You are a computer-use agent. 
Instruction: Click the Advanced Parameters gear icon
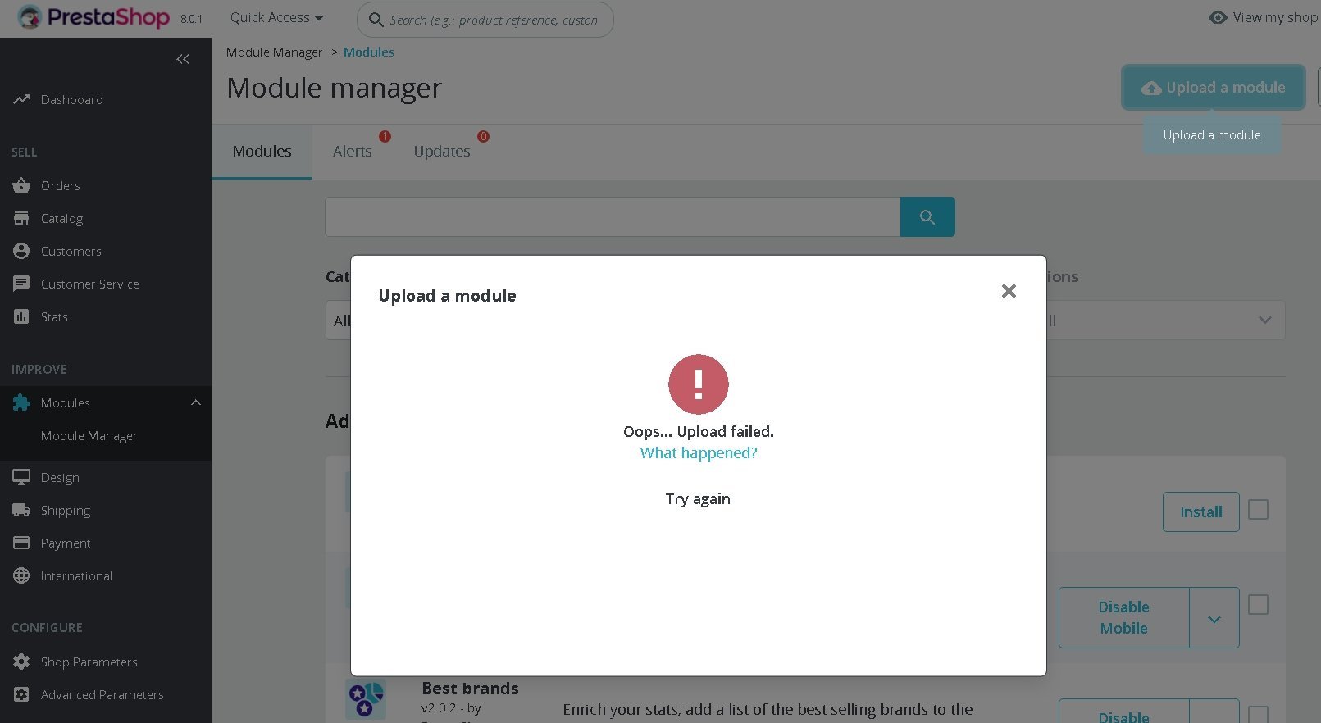pos(21,694)
